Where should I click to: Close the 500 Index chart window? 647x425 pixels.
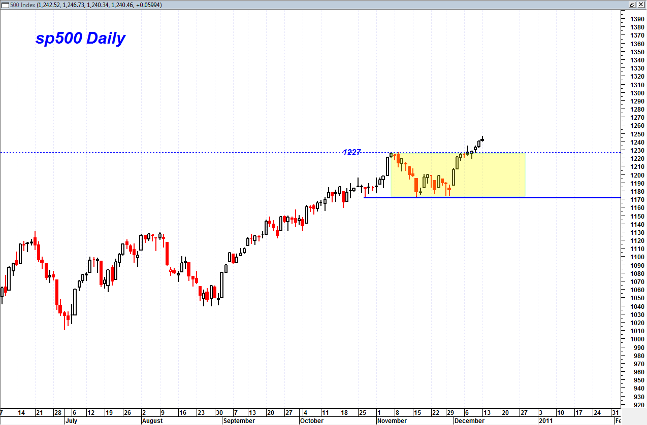pyautogui.click(x=641, y=4)
